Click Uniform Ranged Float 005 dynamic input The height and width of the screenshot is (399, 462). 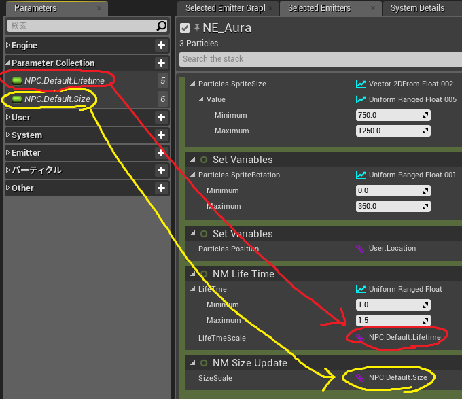412,100
